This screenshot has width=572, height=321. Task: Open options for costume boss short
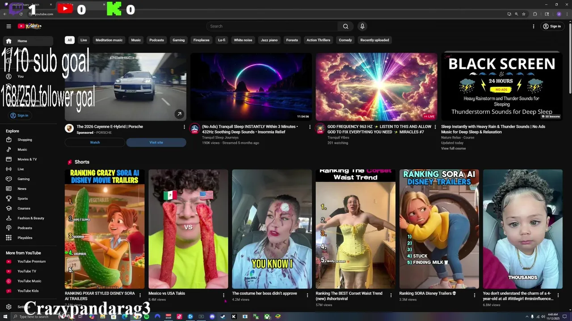[x=307, y=295]
